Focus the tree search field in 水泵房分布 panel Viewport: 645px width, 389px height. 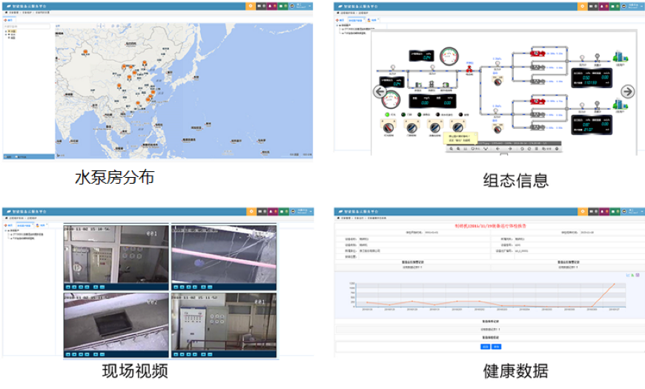(27, 27)
